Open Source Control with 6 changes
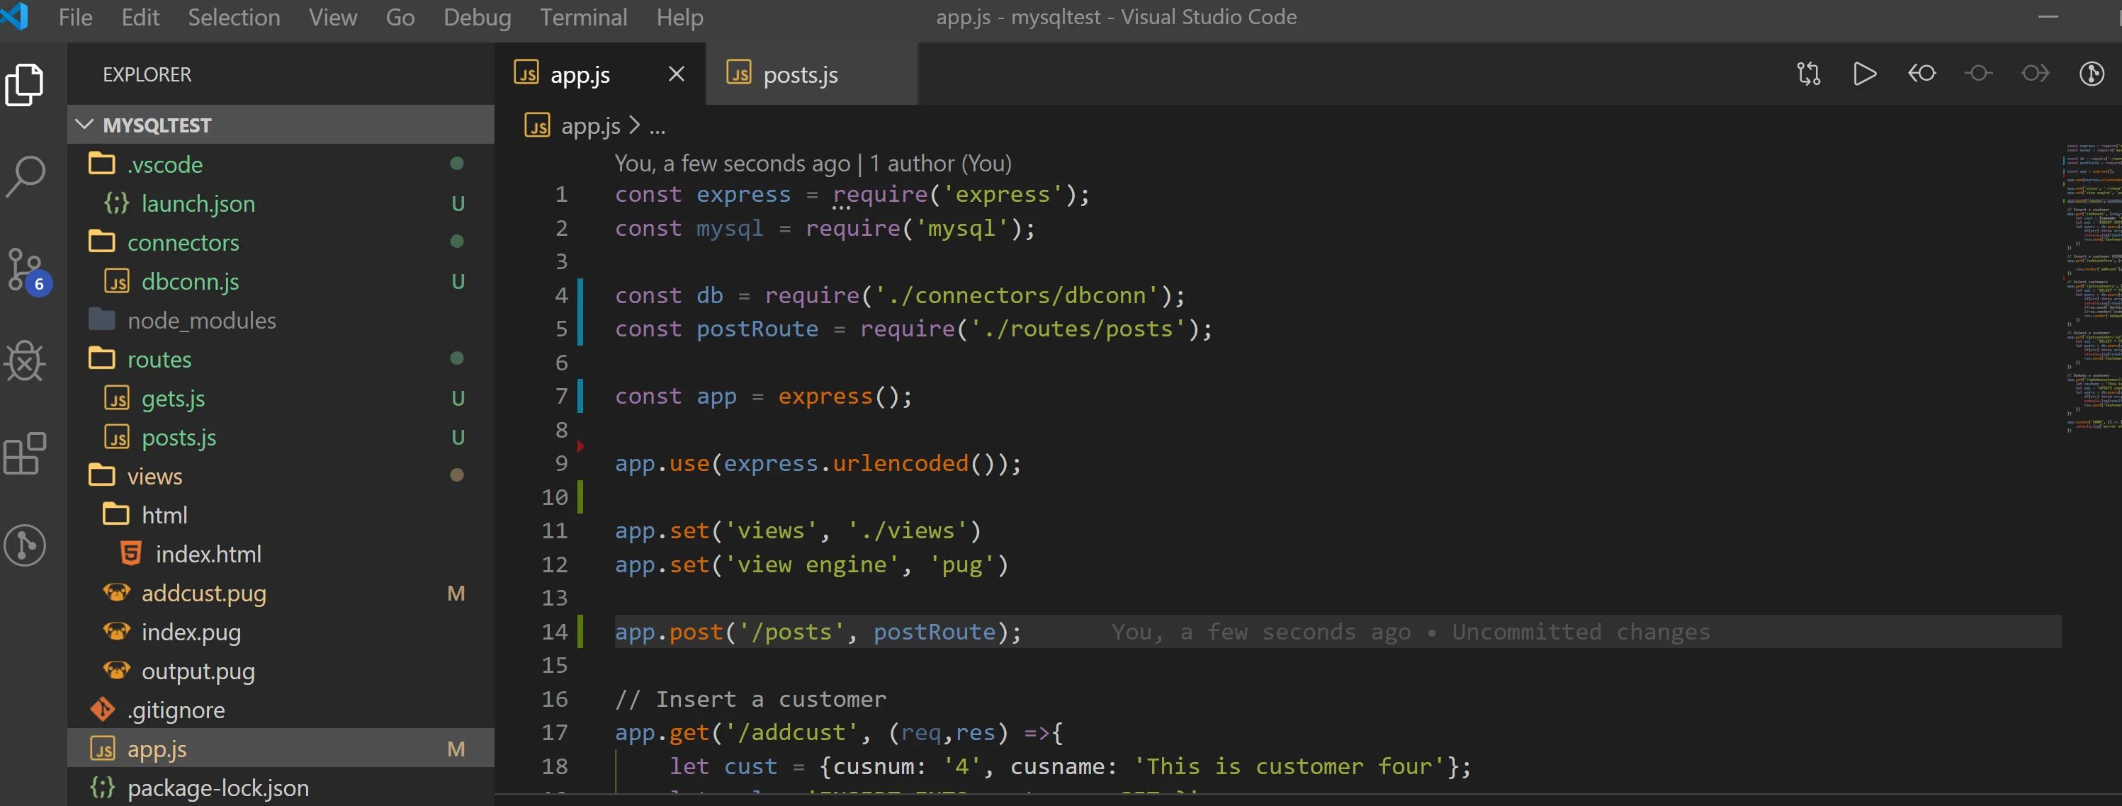 [x=26, y=269]
